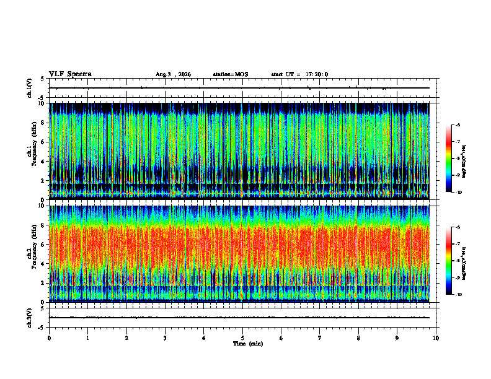This screenshot has width=491, height=379.
Task: Select the "-10" label on the ch.1 color scale
Action: (459, 193)
